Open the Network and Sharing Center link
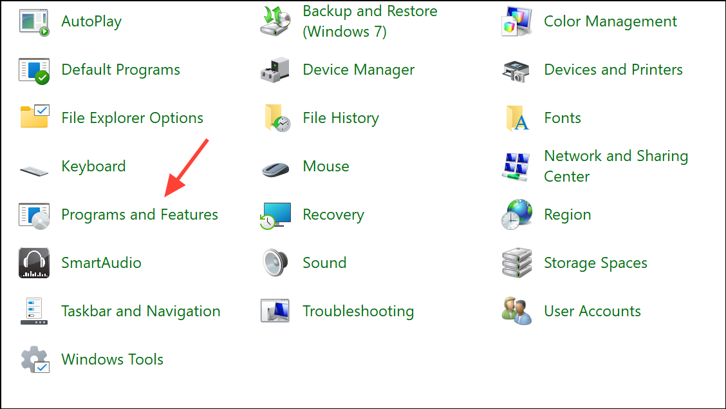This screenshot has width=726, height=409. pyautogui.click(x=616, y=166)
